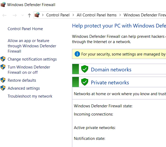
Task: Click the Windows Defender Firewall title bar icon
Action: click(x=3, y=4)
